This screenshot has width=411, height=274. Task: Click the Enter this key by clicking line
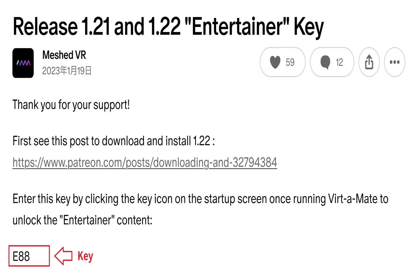click(x=200, y=199)
